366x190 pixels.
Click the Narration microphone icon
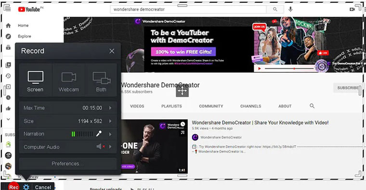tap(99, 134)
